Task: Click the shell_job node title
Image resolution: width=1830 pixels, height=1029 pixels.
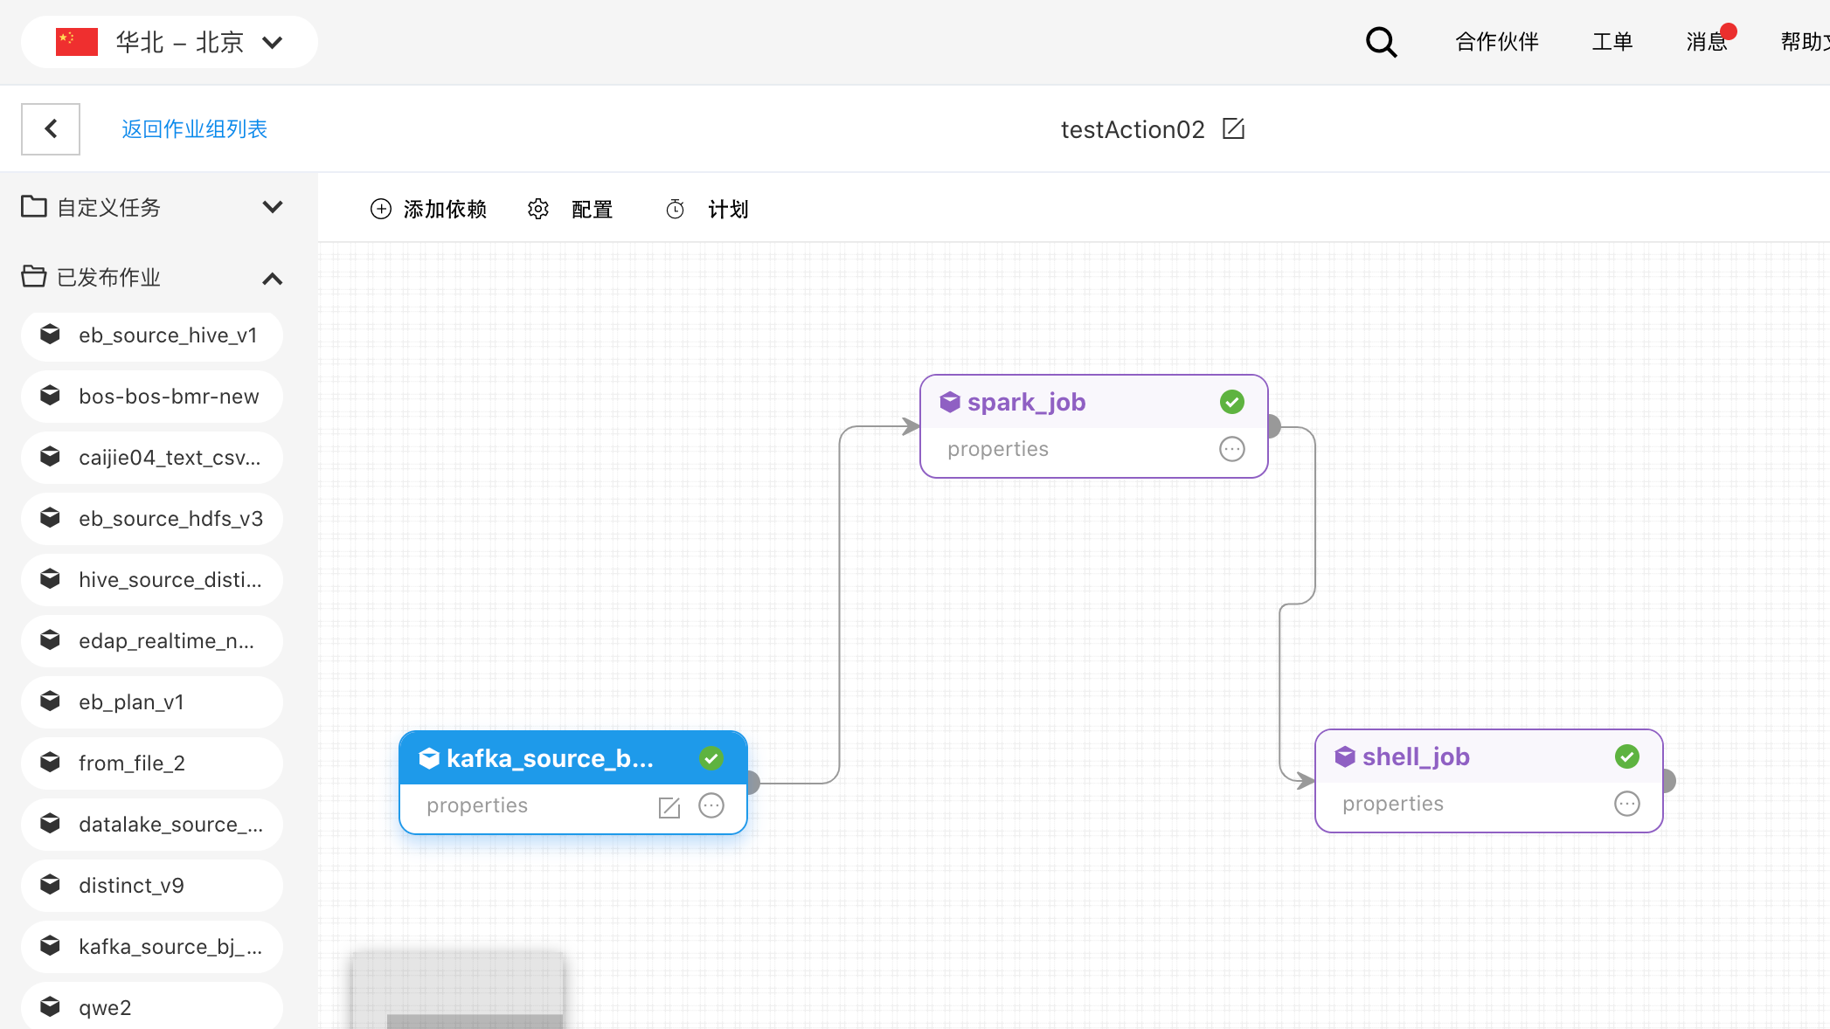Action: tap(1416, 756)
